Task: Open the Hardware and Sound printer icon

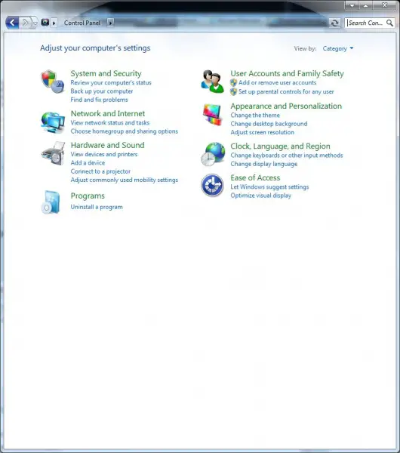Action: 53,153
